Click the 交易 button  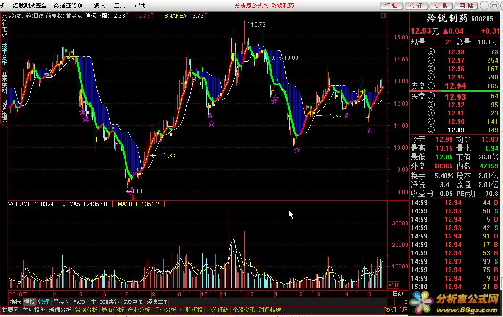441,6
